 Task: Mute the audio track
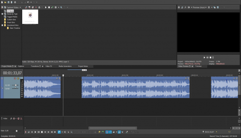tap(15, 79)
